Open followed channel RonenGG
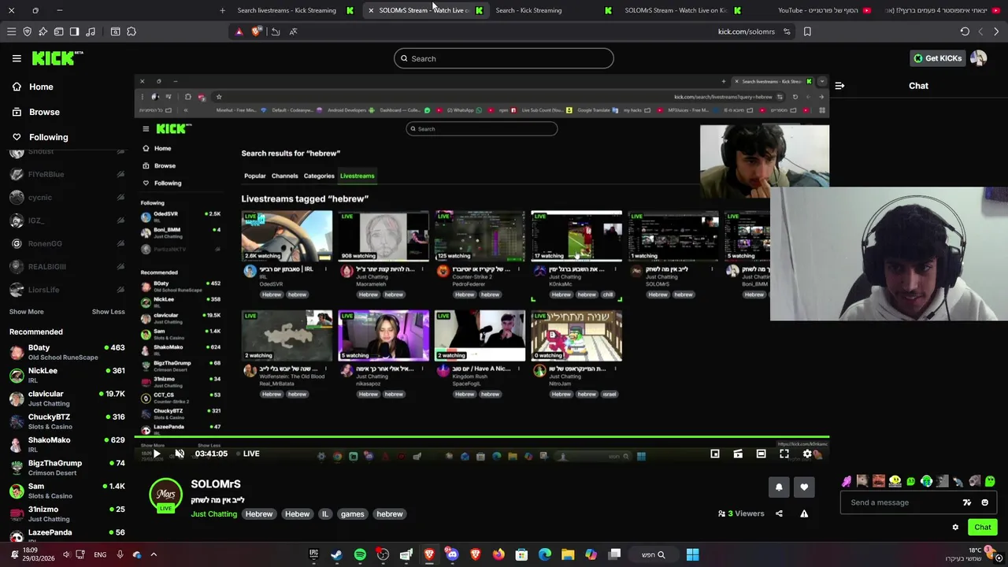 coord(67,244)
